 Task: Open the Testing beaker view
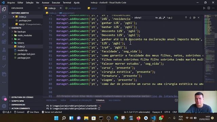tap(4, 50)
